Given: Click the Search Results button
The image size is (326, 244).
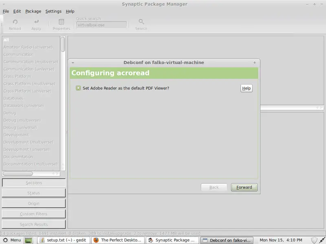Looking at the screenshot, I should (34, 224).
